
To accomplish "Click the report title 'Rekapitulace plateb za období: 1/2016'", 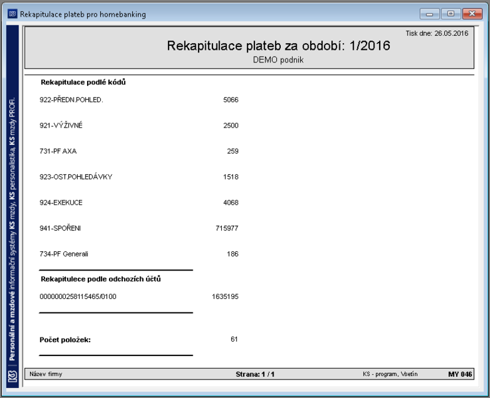I will pos(278,46).
